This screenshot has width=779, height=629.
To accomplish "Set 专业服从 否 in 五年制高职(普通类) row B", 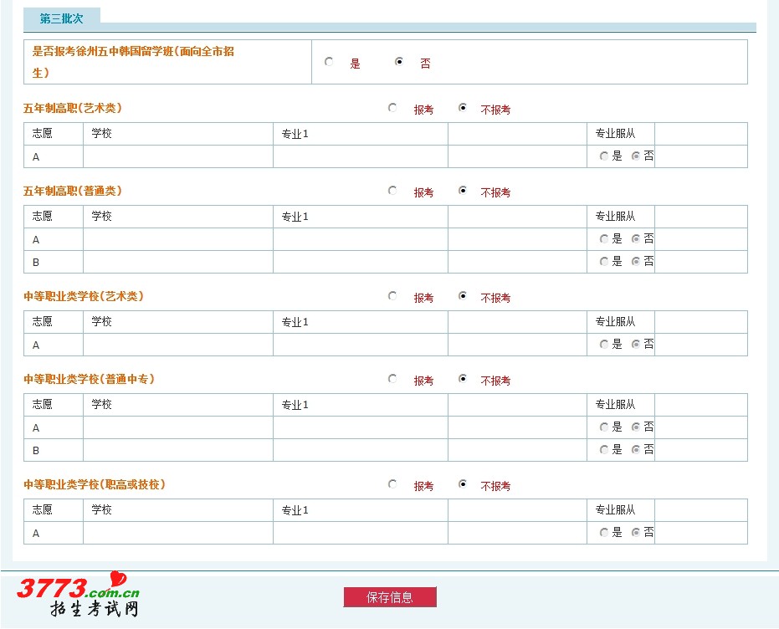I will (x=636, y=262).
